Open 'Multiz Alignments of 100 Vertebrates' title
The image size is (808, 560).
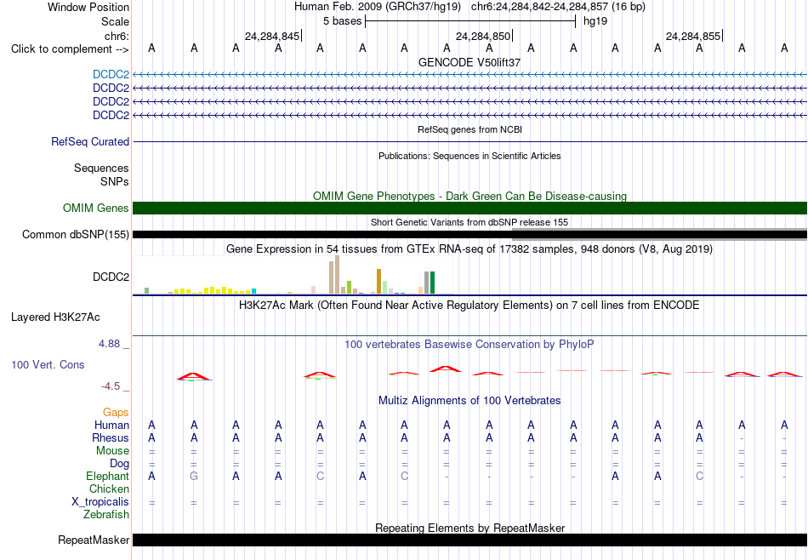pos(469,400)
